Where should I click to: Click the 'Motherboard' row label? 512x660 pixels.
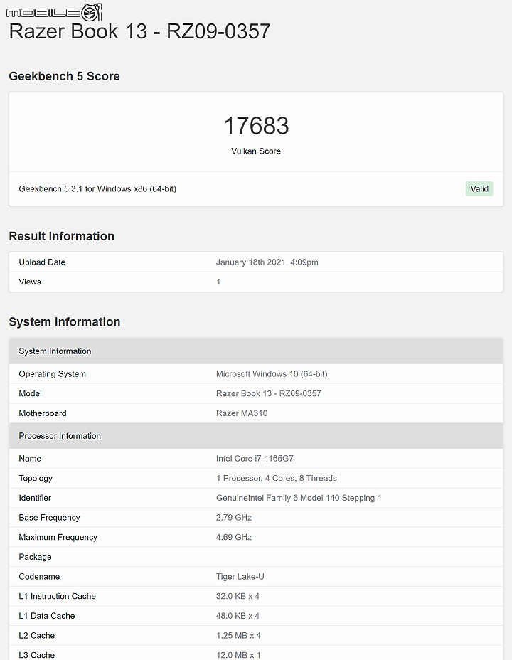[43, 413]
